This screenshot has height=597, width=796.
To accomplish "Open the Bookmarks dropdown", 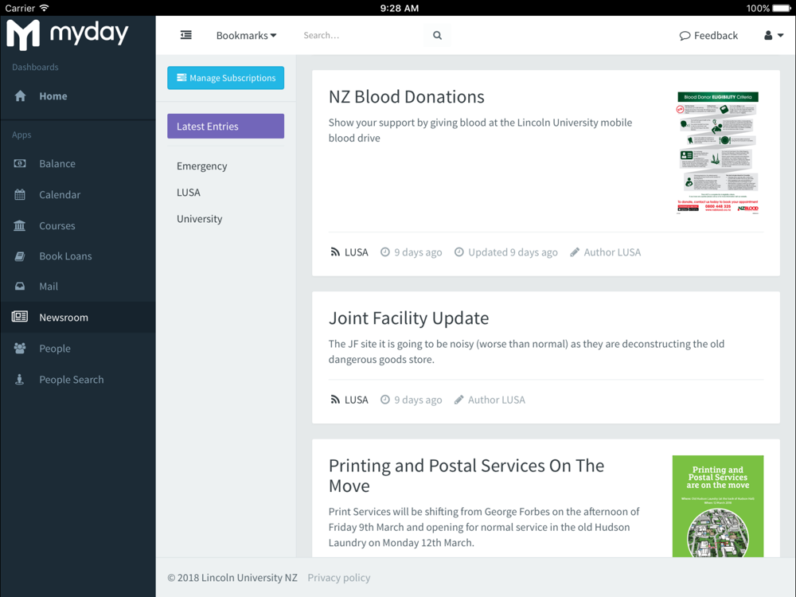I will (x=246, y=35).
